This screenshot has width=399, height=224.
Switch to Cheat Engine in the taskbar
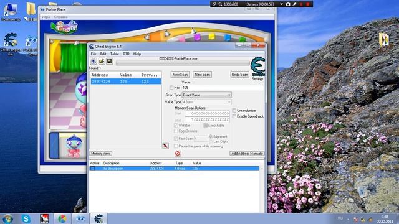99,218
